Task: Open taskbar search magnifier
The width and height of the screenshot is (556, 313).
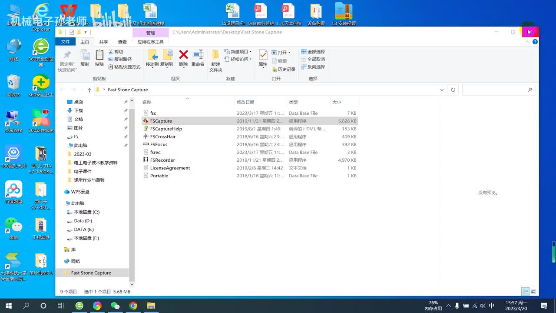Action: pos(26,306)
